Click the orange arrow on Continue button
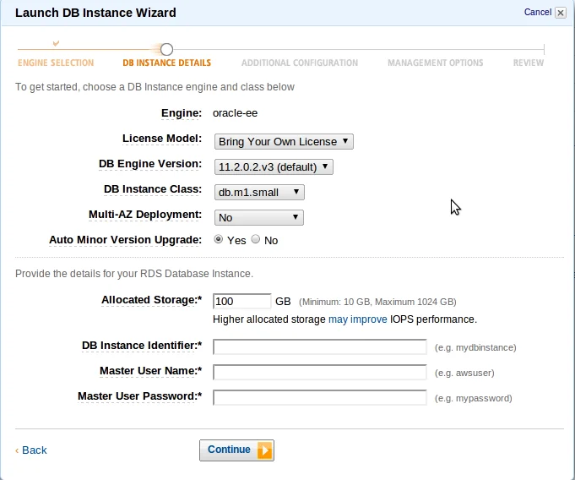The width and height of the screenshot is (575, 480). point(265,450)
